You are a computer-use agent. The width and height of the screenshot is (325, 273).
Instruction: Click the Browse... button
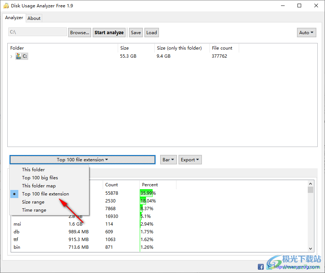80,33
